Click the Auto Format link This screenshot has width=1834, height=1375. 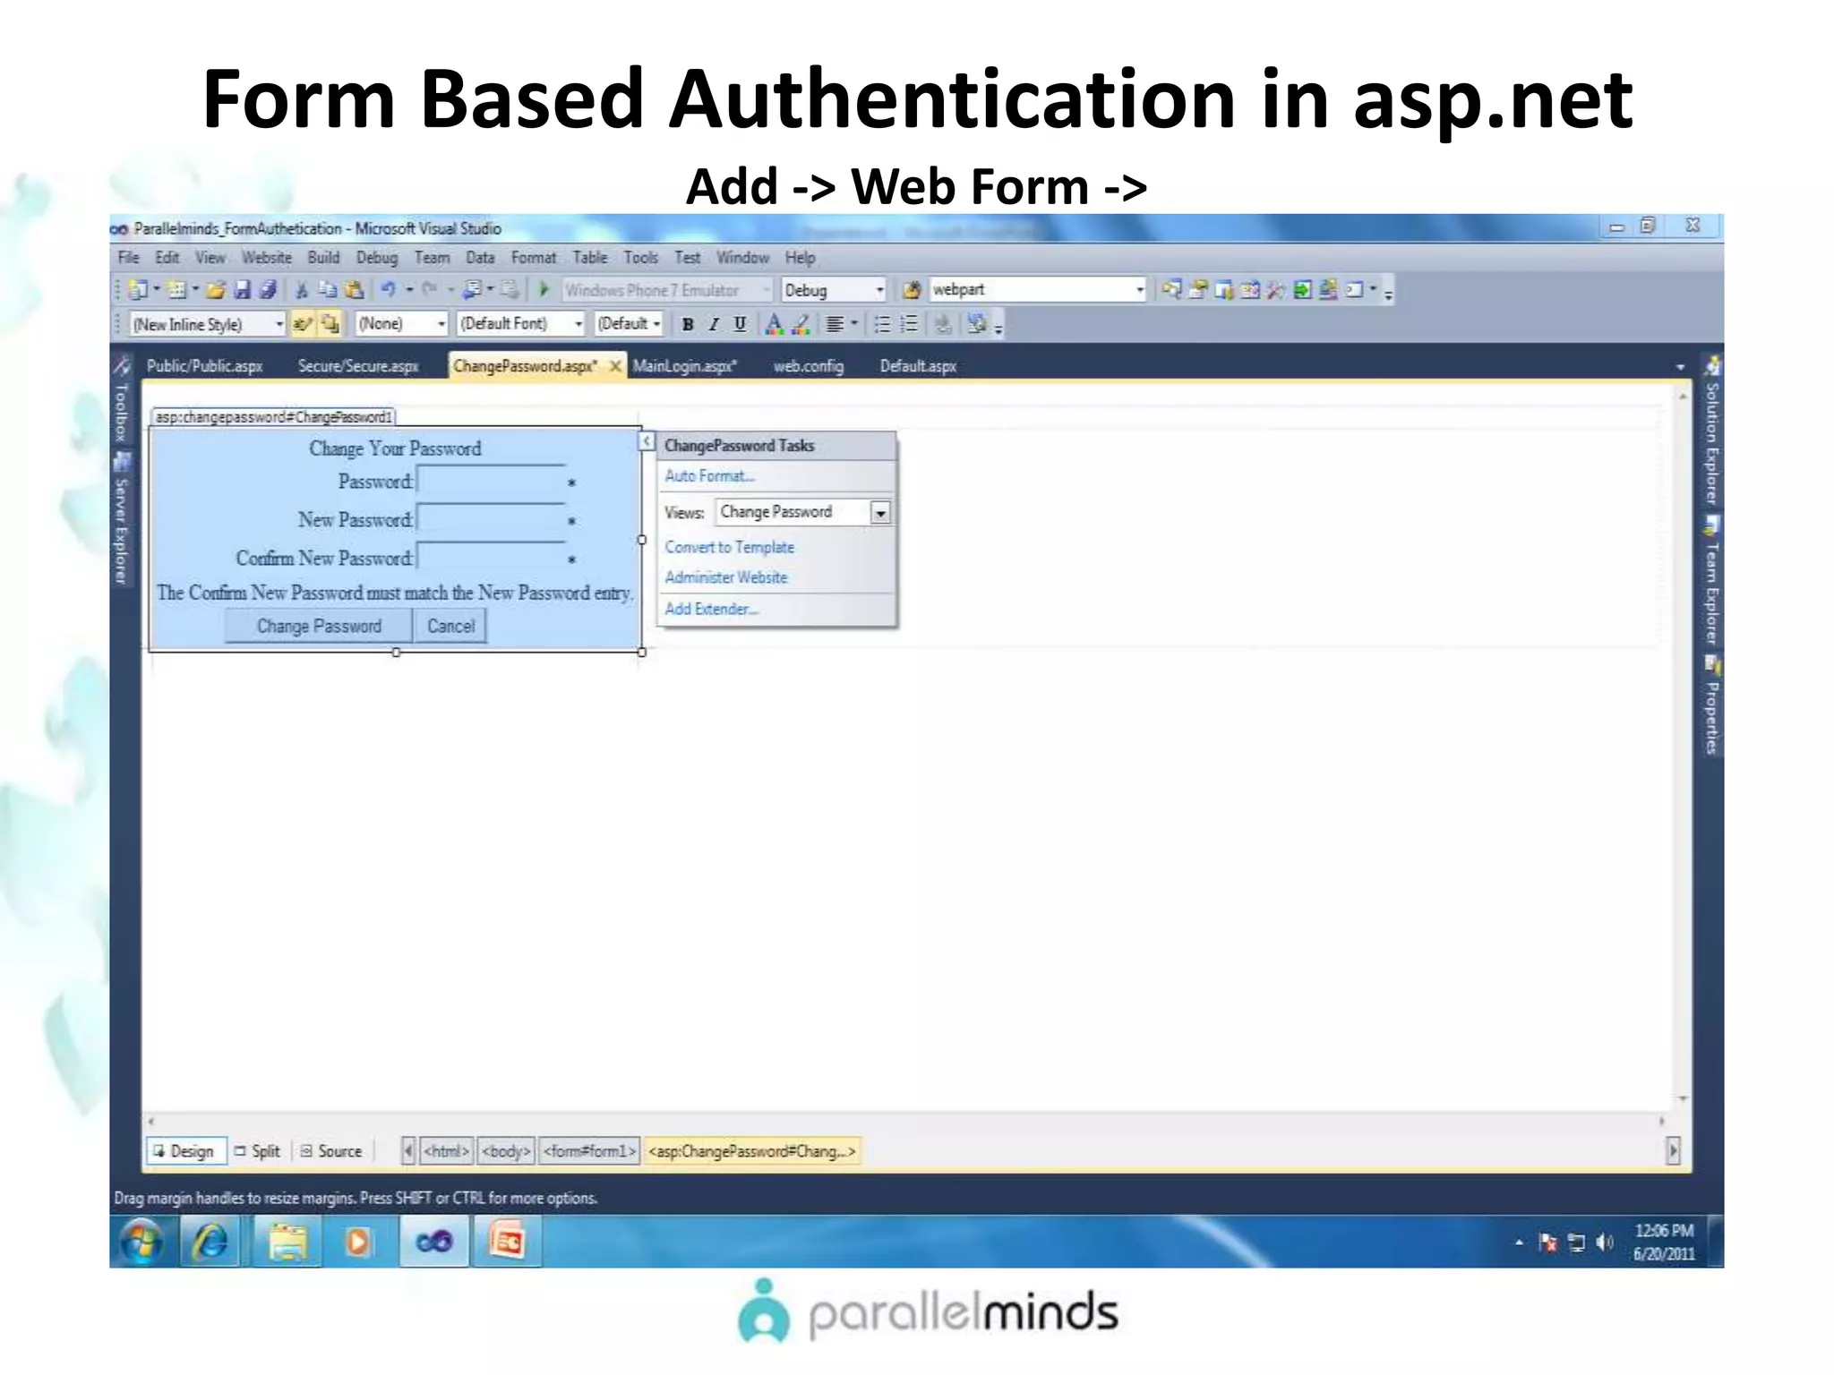click(709, 476)
